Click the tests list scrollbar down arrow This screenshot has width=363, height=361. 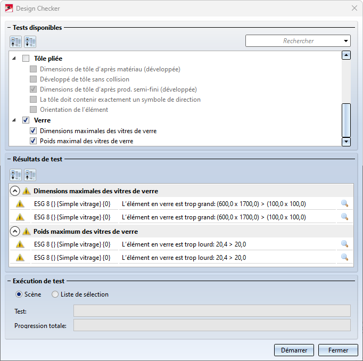click(346, 142)
